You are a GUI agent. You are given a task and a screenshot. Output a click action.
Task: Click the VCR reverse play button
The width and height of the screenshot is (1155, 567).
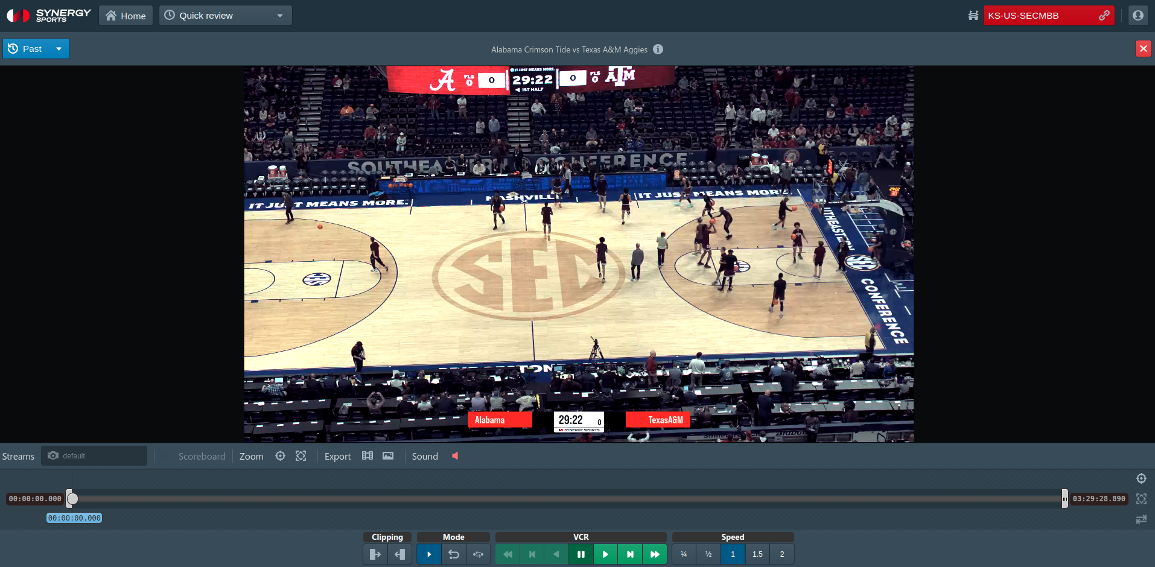[556, 554]
